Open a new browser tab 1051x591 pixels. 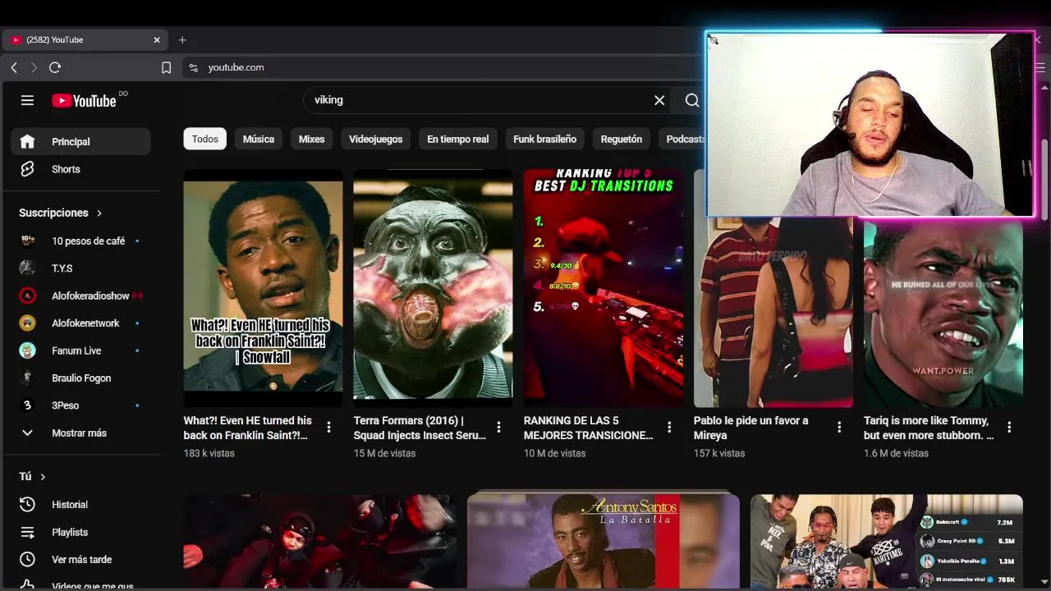pos(182,39)
